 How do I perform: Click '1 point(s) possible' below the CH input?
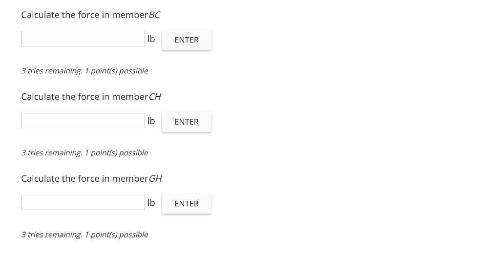(x=116, y=153)
